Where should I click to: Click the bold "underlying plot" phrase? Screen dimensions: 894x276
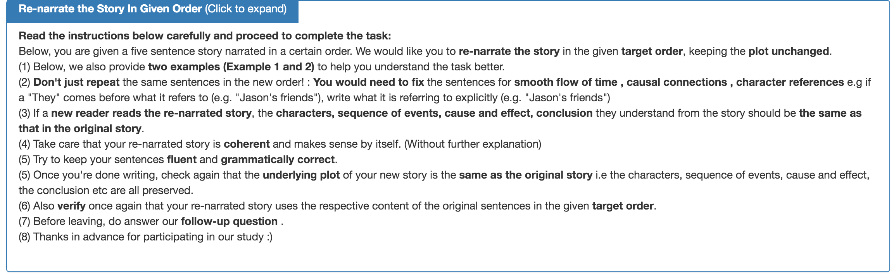(301, 175)
